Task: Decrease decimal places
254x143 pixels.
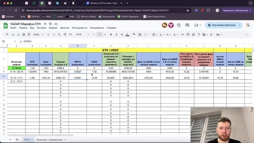Action: coord(59,35)
